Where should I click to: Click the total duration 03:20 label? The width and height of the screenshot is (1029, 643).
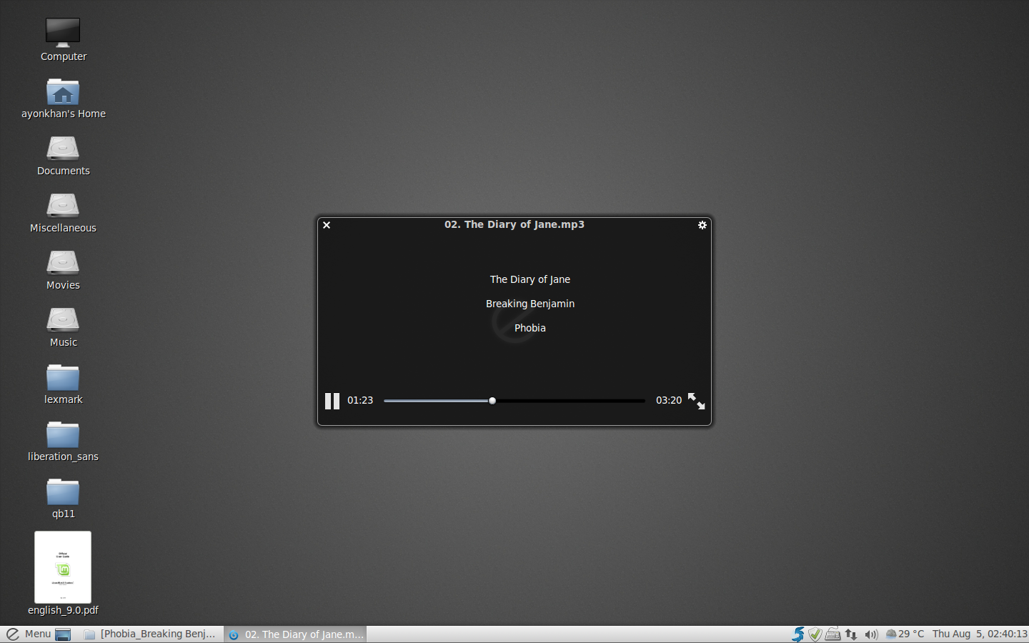669,400
